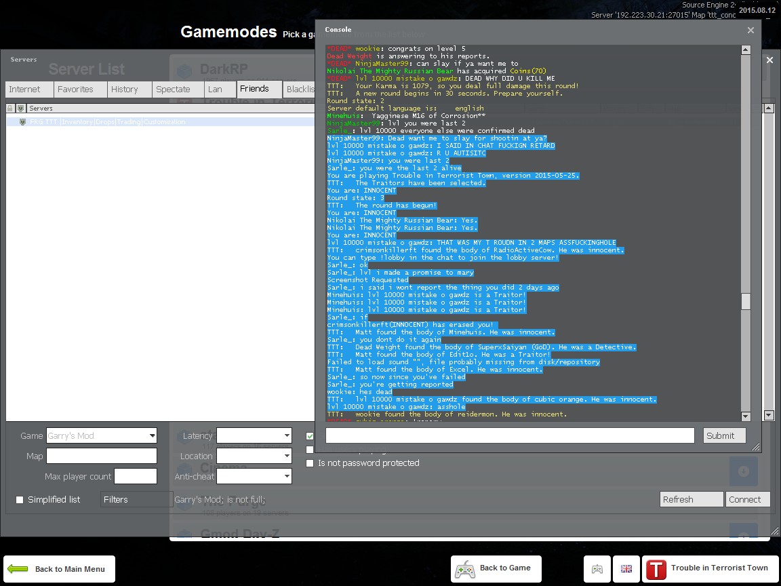
Task: Click the console scrollbar down arrow
Action: click(746, 416)
